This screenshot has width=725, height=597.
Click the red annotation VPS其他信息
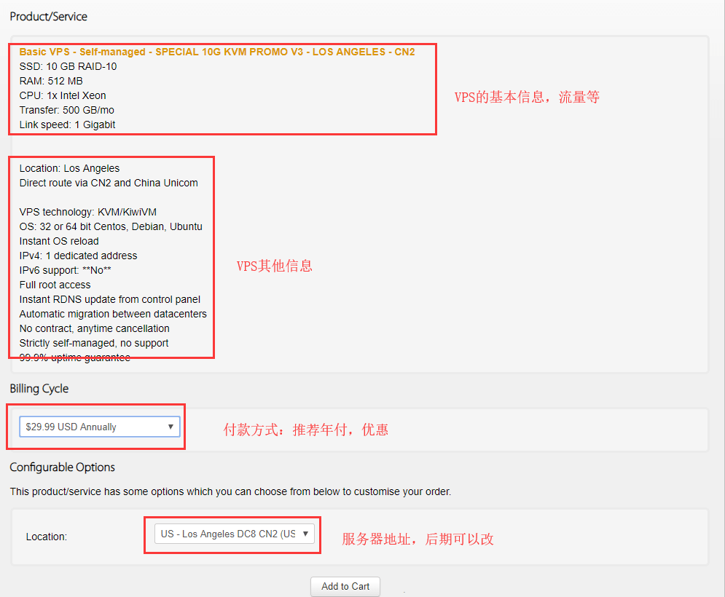[274, 266]
